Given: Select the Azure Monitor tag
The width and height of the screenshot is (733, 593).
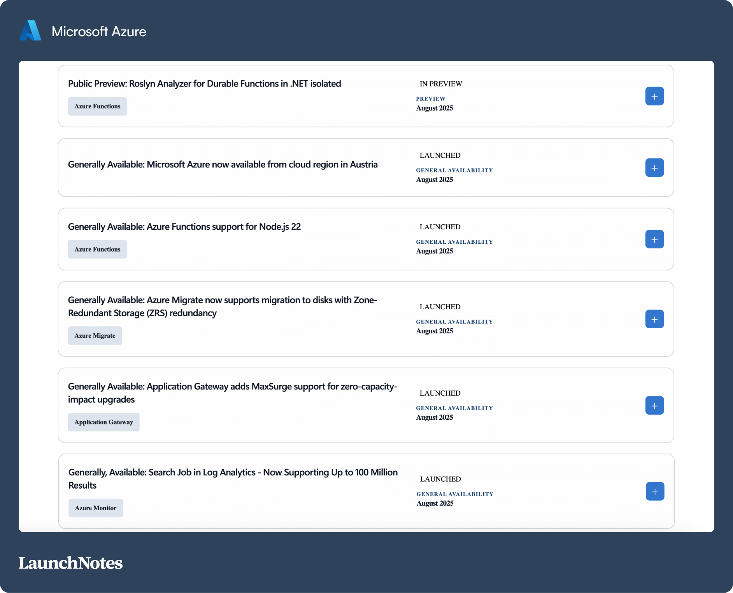Looking at the screenshot, I should pyautogui.click(x=96, y=508).
